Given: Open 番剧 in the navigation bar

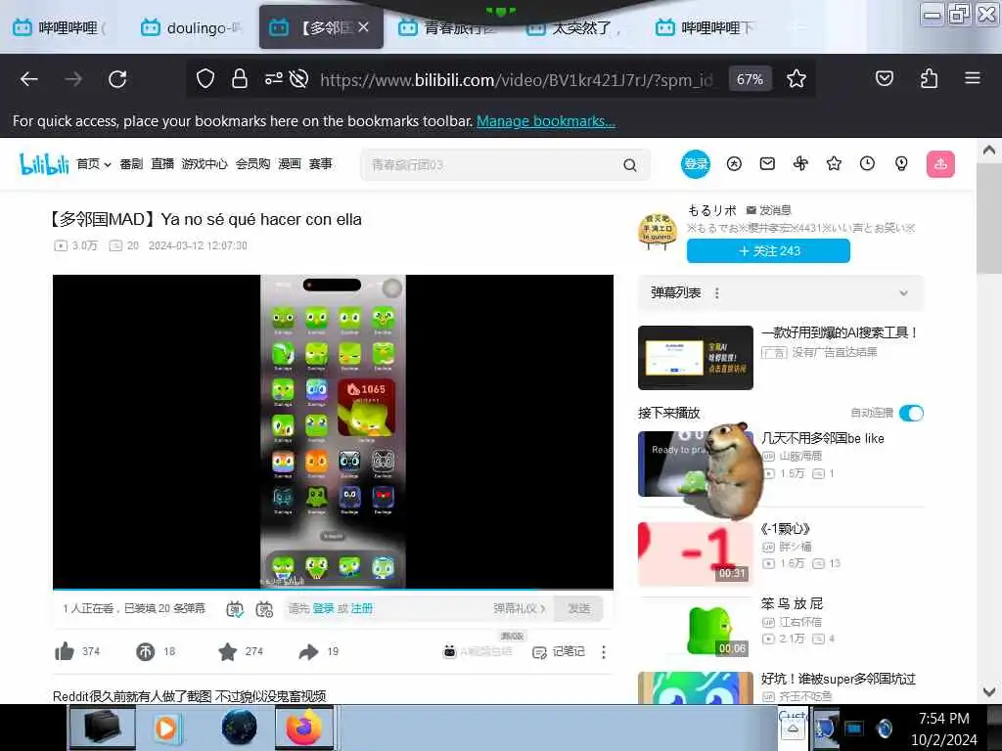Looking at the screenshot, I should coord(131,164).
